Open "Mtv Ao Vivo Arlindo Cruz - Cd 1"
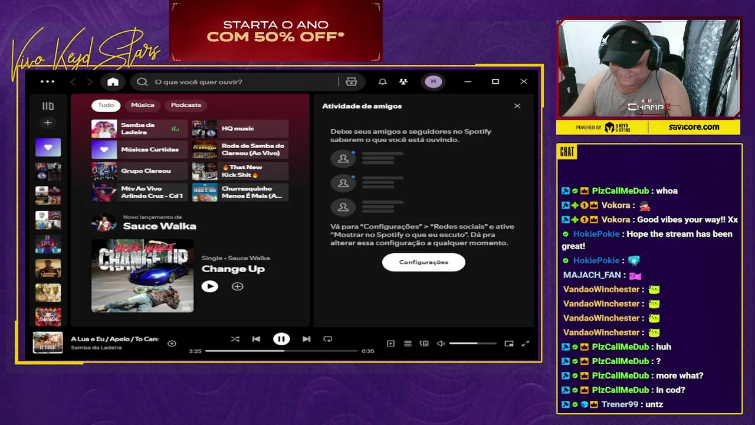 coord(139,192)
